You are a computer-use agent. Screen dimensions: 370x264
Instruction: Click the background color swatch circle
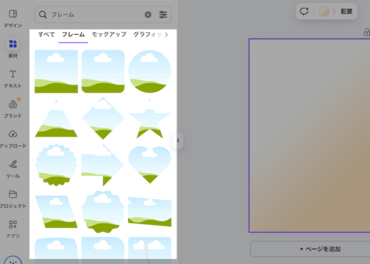pos(324,11)
